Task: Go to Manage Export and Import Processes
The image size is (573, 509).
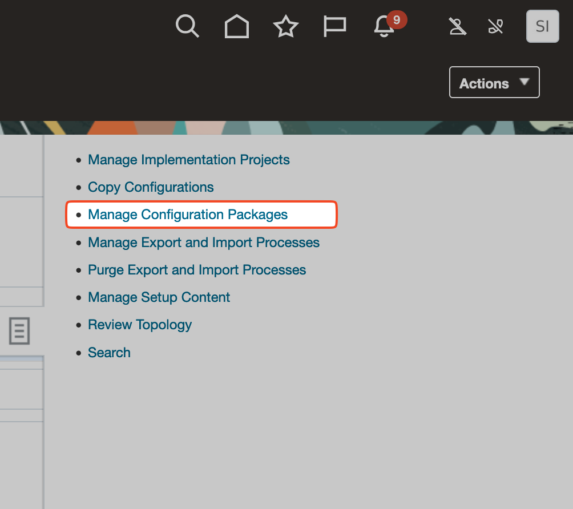Action: click(x=203, y=243)
